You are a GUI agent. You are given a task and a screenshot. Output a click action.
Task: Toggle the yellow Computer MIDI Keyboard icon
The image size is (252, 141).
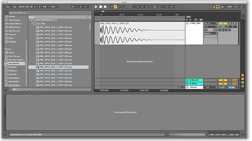click(x=217, y=7)
